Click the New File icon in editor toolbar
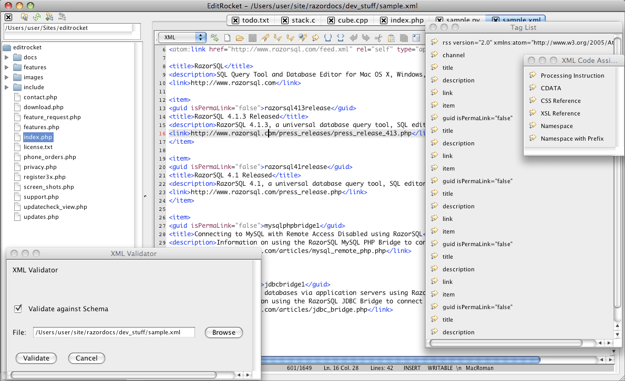This screenshot has height=381, width=625. click(228, 38)
